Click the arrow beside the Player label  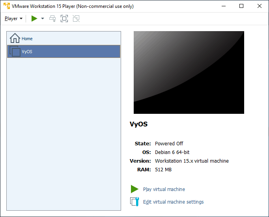pyautogui.click(x=21, y=19)
